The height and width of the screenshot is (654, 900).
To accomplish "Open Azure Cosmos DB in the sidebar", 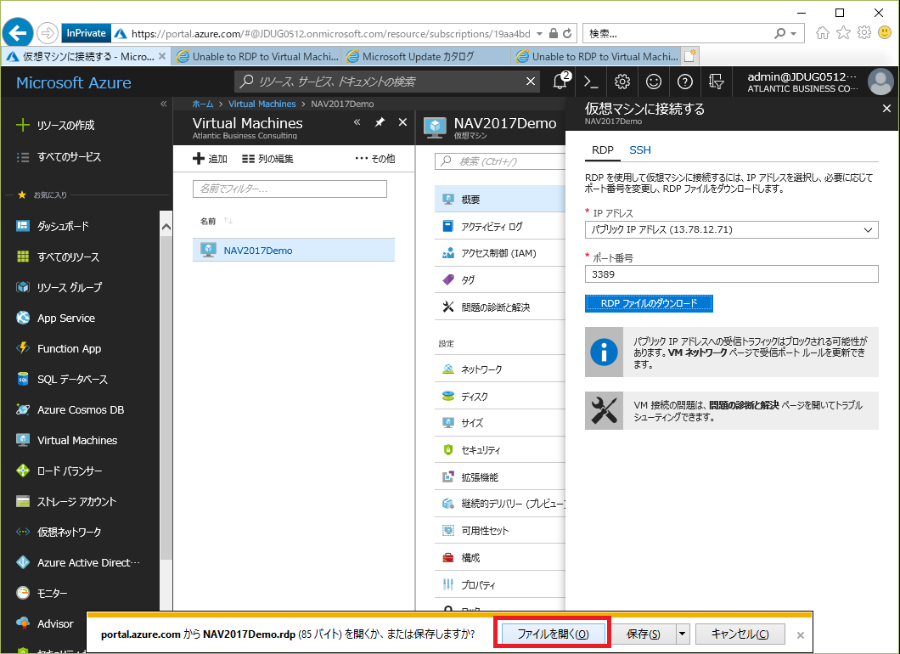I will (x=80, y=410).
